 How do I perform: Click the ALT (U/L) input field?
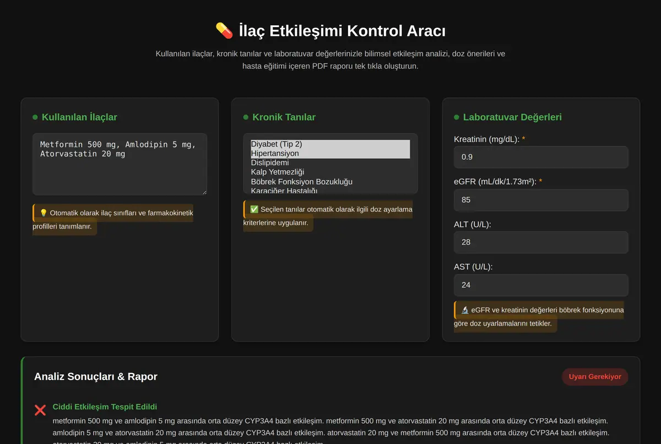pos(541,242)
